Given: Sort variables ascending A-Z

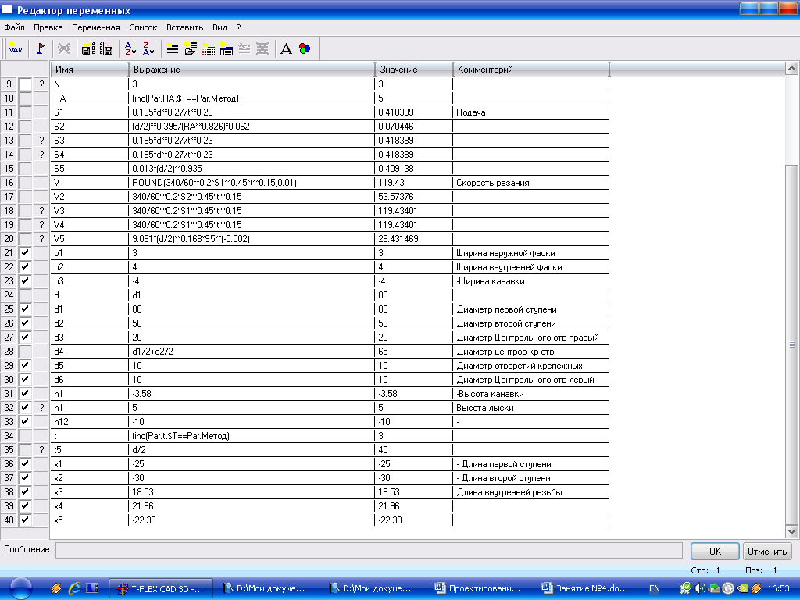Looking at the screenshot, I should 130,49.
